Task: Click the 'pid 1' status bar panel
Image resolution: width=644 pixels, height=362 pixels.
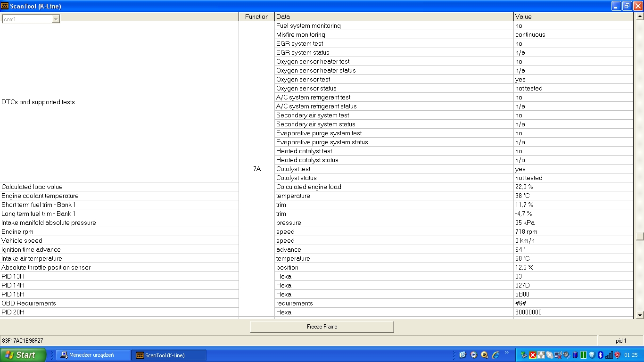Action: pyautogui.click(x=621, y=341)
